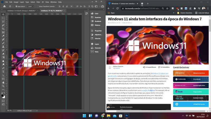Click the Photoshop Home button
This screenshot has height=119, width=211.
(4, 6)
